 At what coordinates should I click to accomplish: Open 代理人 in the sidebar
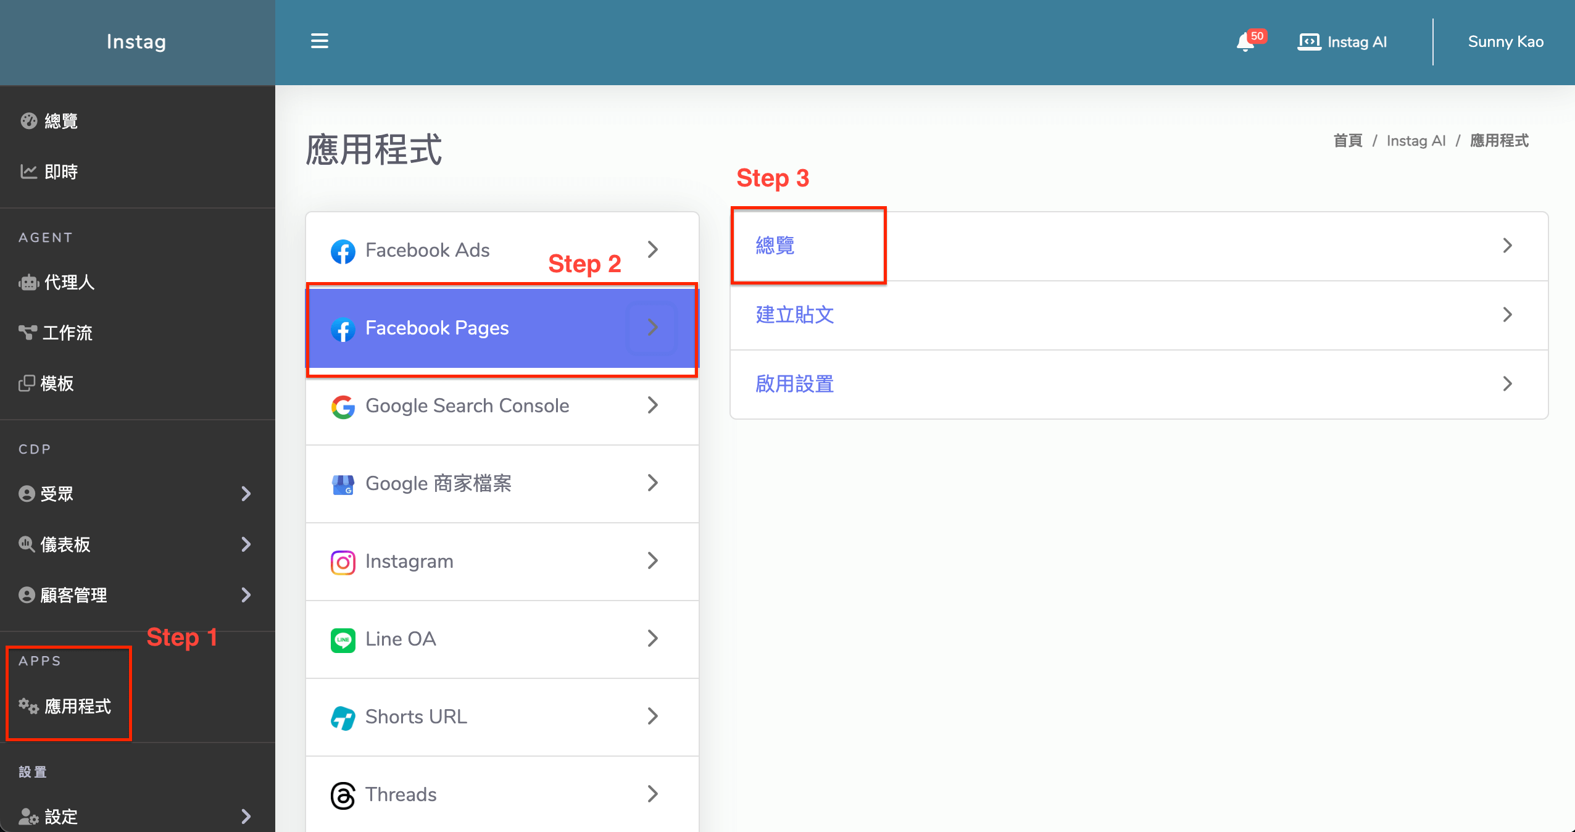(69, 283)
